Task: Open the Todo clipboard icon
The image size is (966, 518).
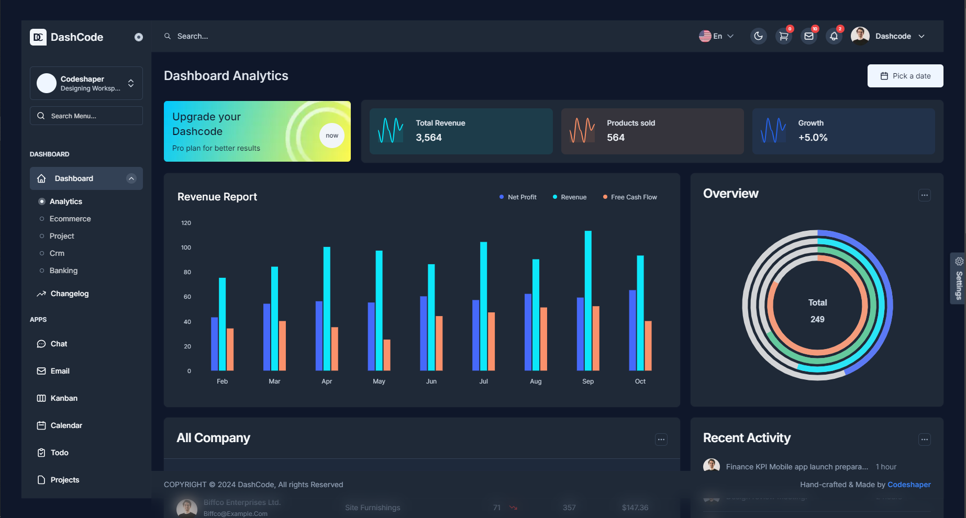Action: tap(41, 453)
